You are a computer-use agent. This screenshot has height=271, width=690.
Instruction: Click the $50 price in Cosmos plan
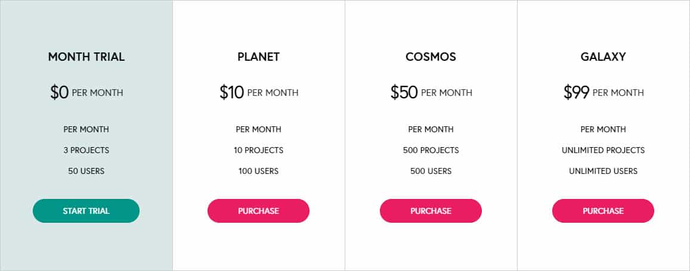click(404, 92)
